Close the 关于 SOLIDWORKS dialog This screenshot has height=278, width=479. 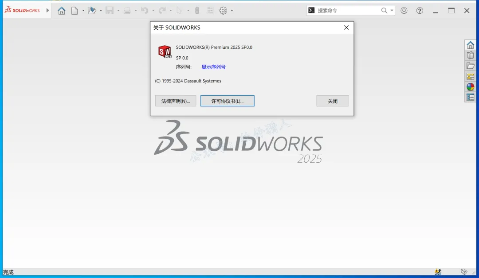tap(346, 27)
